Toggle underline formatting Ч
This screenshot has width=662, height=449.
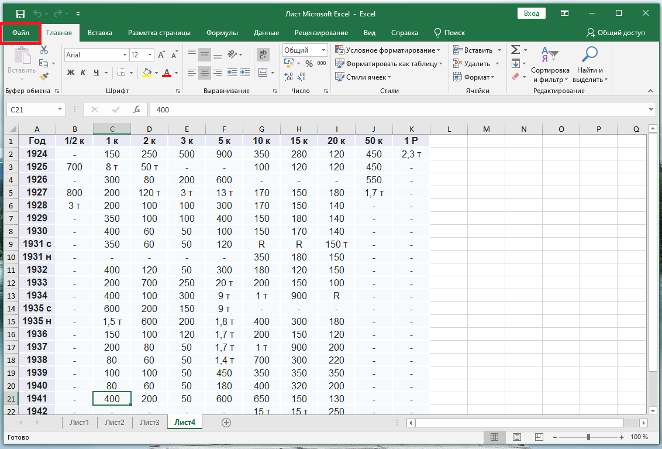(x=96, y=73)
